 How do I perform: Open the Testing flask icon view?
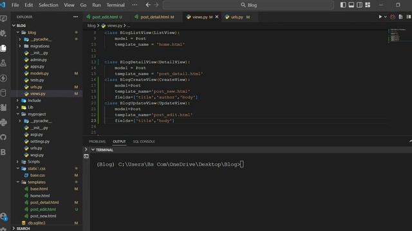(x=3, y=63)
